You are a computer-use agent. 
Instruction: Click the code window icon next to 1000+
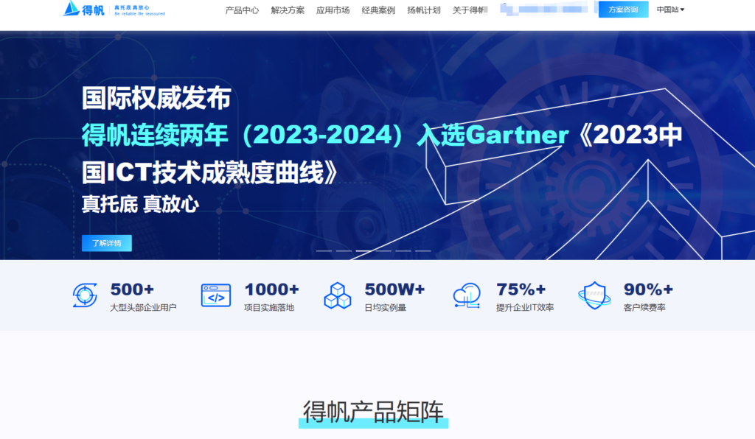coord(215,295)
